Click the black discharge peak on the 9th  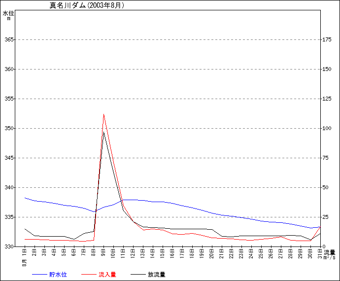point(103,132)
